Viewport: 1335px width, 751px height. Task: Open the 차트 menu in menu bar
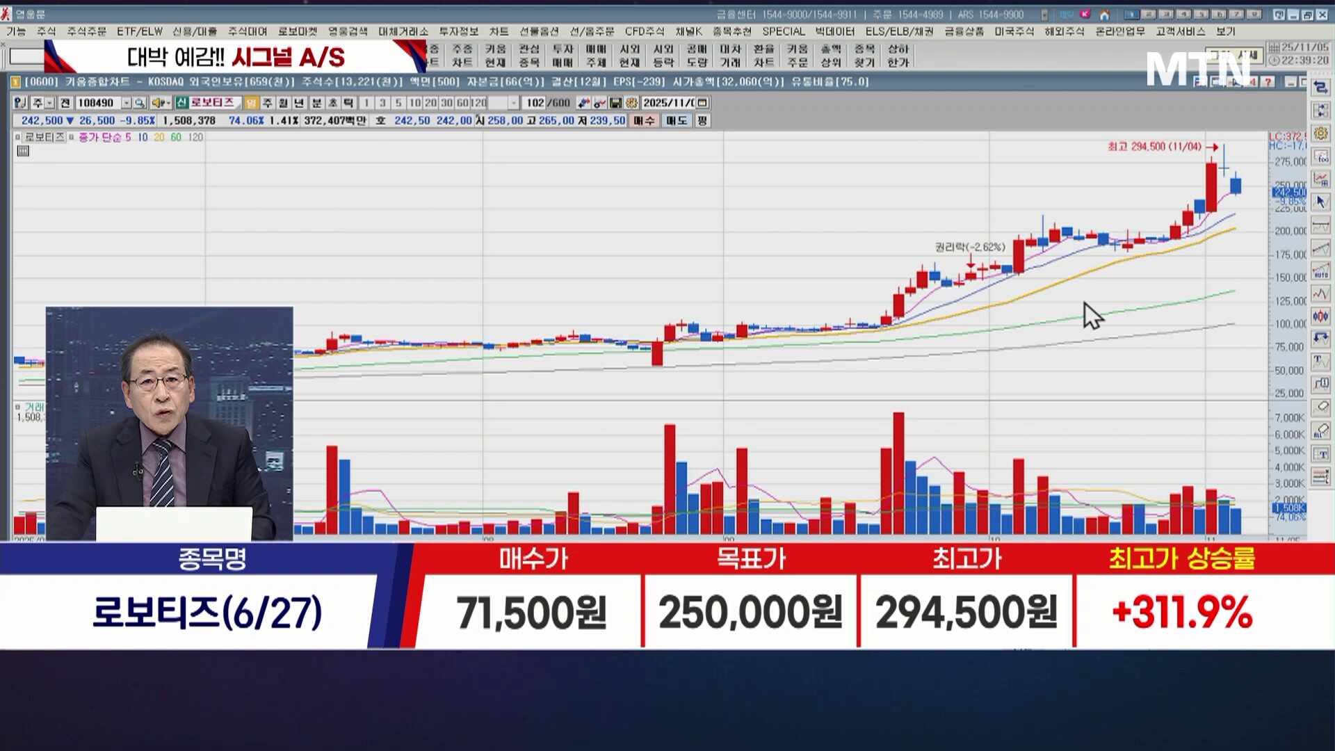tap(499, 31)
